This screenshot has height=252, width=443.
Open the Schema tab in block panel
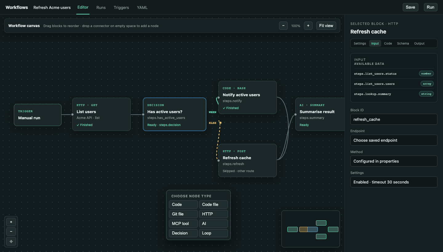(403, 43)
